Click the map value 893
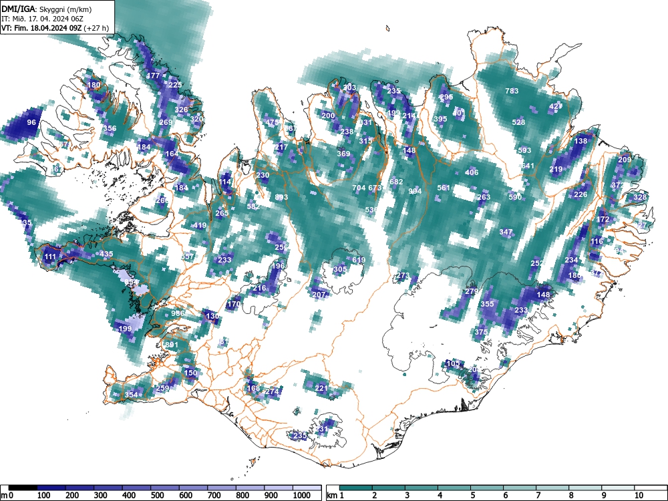The image size is (668, 501). (x=281, y=197)
